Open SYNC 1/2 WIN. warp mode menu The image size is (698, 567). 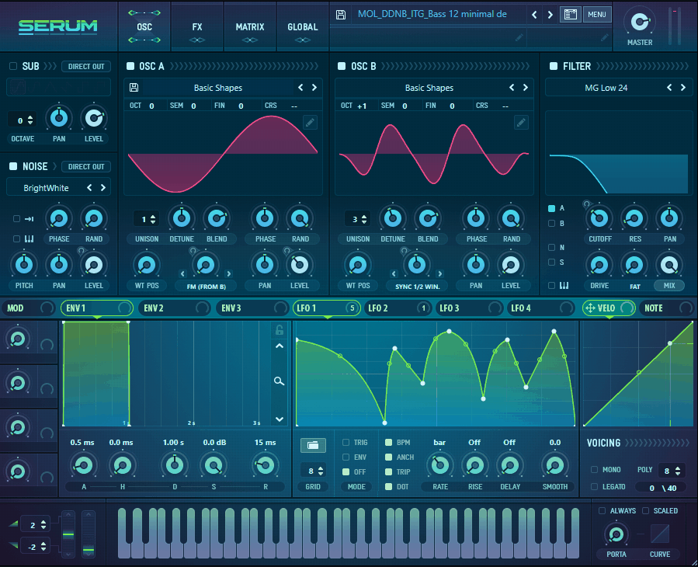pyautogui.click(x=417, y=287)
